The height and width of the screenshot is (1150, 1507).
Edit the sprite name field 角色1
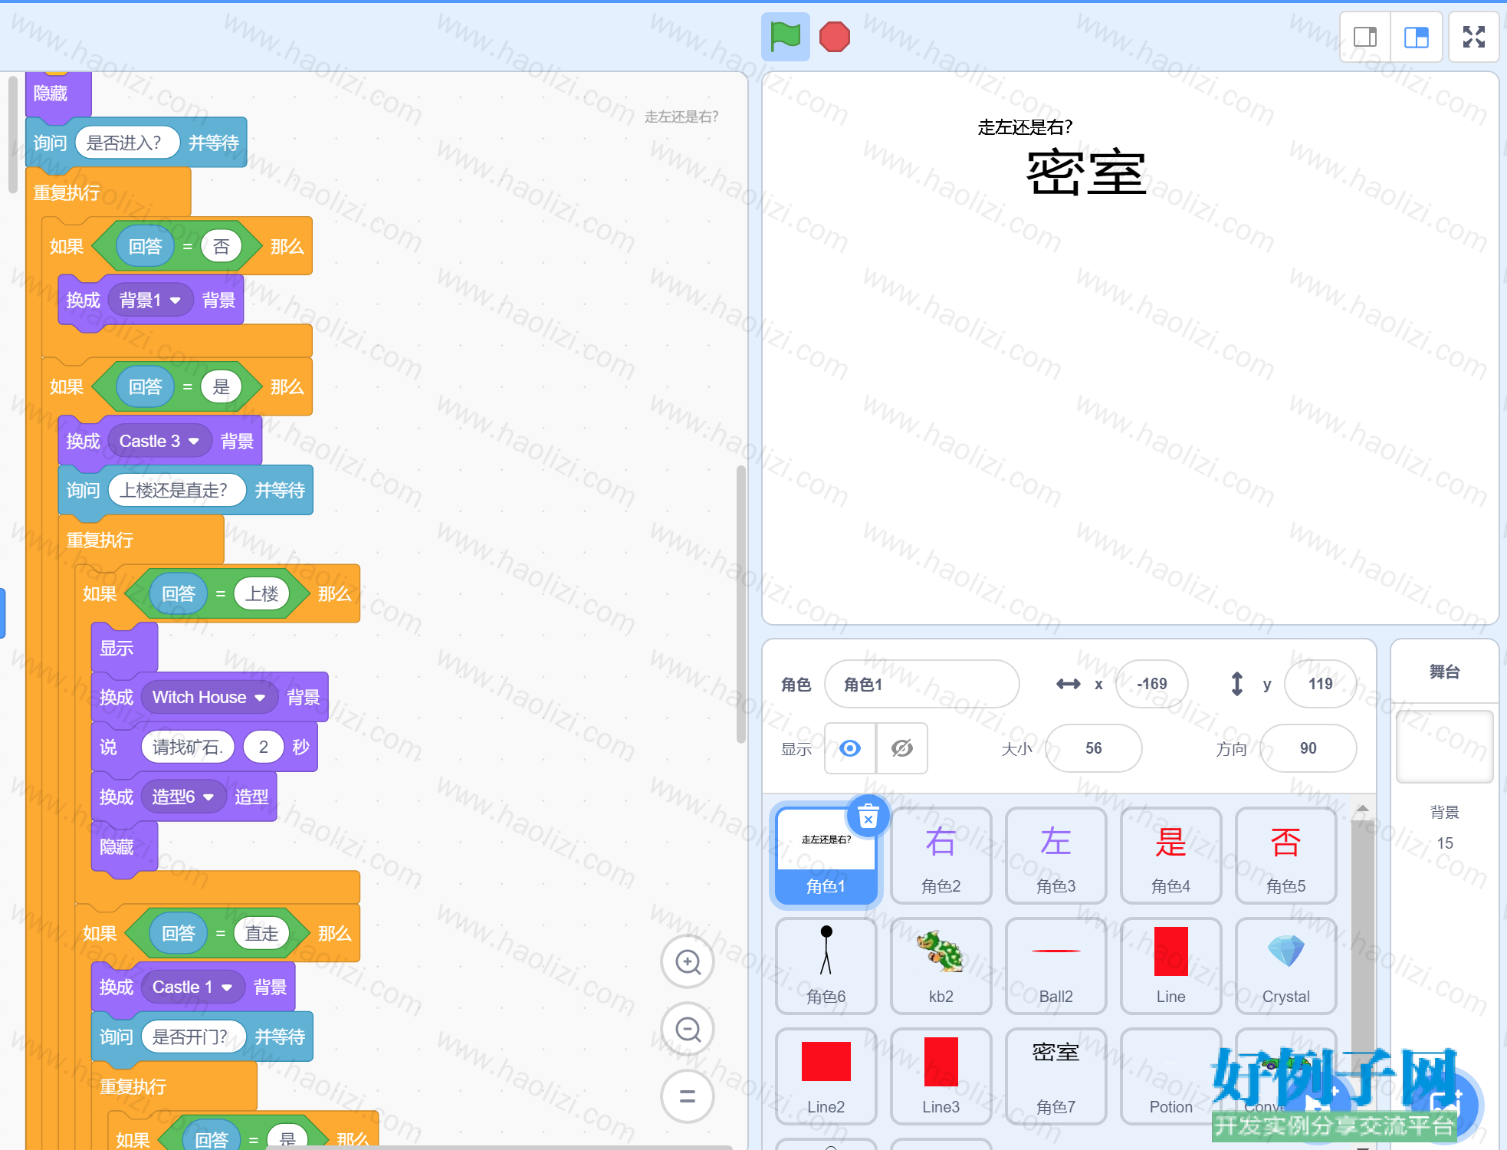tap(921, 684)
